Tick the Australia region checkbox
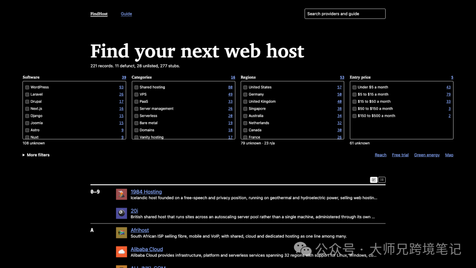Image resolution: width=476 pixels, height=268 pixels. click(245, 116)
